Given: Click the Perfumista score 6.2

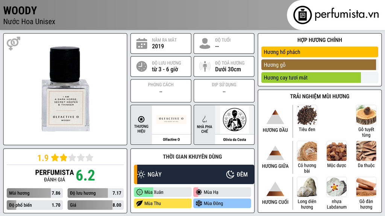Looking at the screenshot, I should (x=85, y=175).
